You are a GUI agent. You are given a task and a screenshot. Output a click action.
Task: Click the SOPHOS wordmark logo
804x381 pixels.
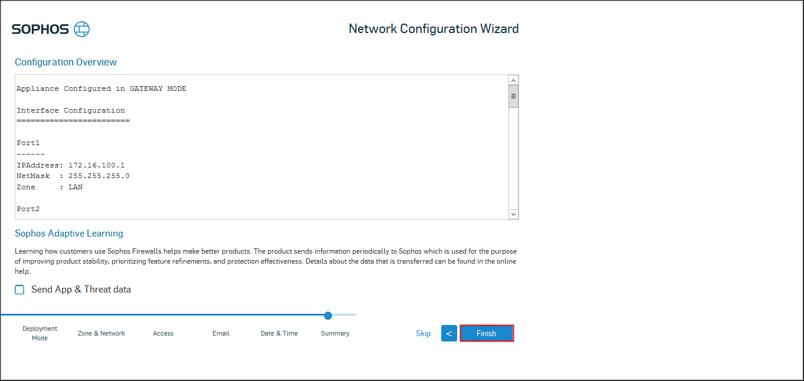click(x=41, y=29)
